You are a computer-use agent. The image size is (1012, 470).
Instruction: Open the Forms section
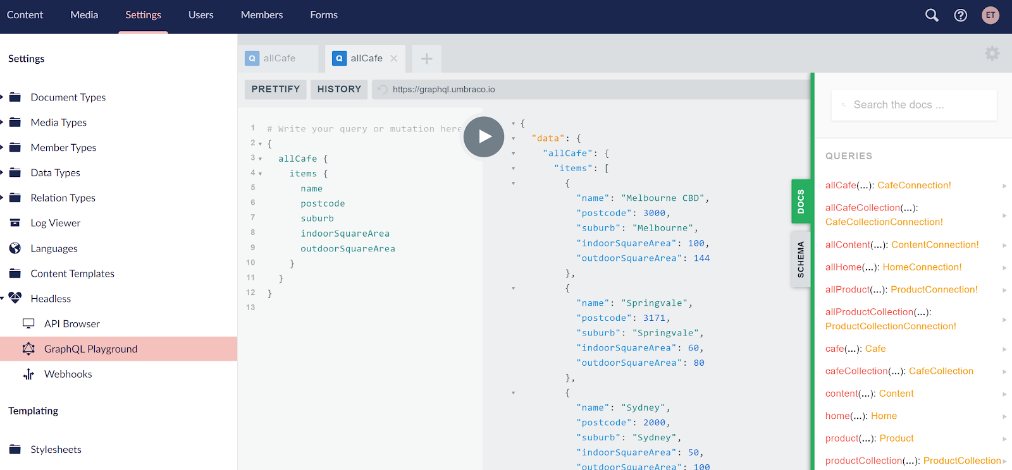click(x=324, y=15)
